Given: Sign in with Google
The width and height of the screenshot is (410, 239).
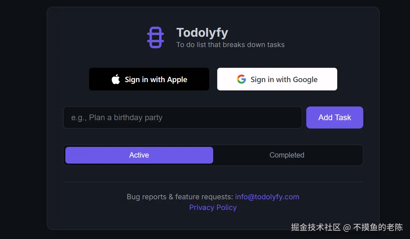Looking at the screenshot, I should coord(277,79).
